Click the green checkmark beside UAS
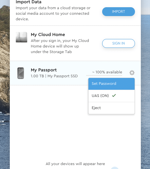Screen dimensions: 150x169 click(x=114, y=96)
